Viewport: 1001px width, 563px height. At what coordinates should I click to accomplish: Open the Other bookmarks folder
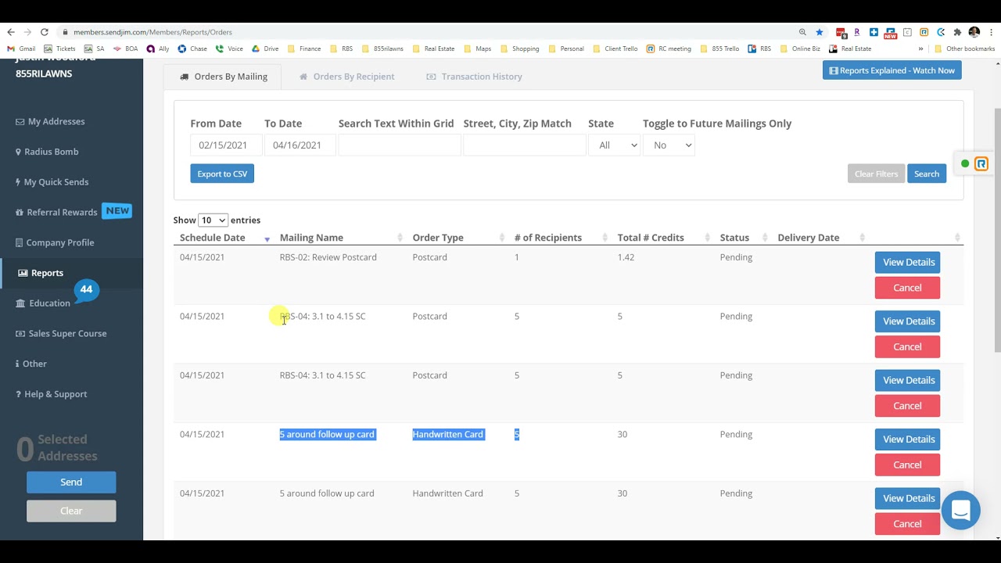(x=965, y=48)
